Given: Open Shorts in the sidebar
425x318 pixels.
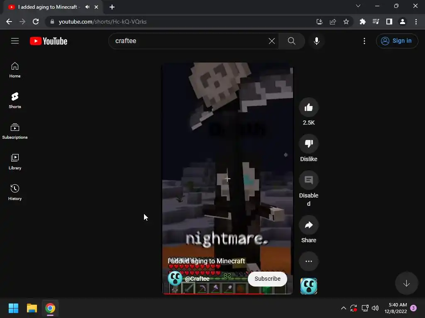Looking at the screenshot, I should (15, 101).
